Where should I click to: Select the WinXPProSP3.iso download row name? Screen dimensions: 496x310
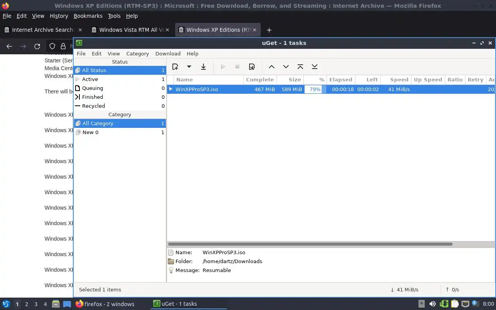pos(197,89)
